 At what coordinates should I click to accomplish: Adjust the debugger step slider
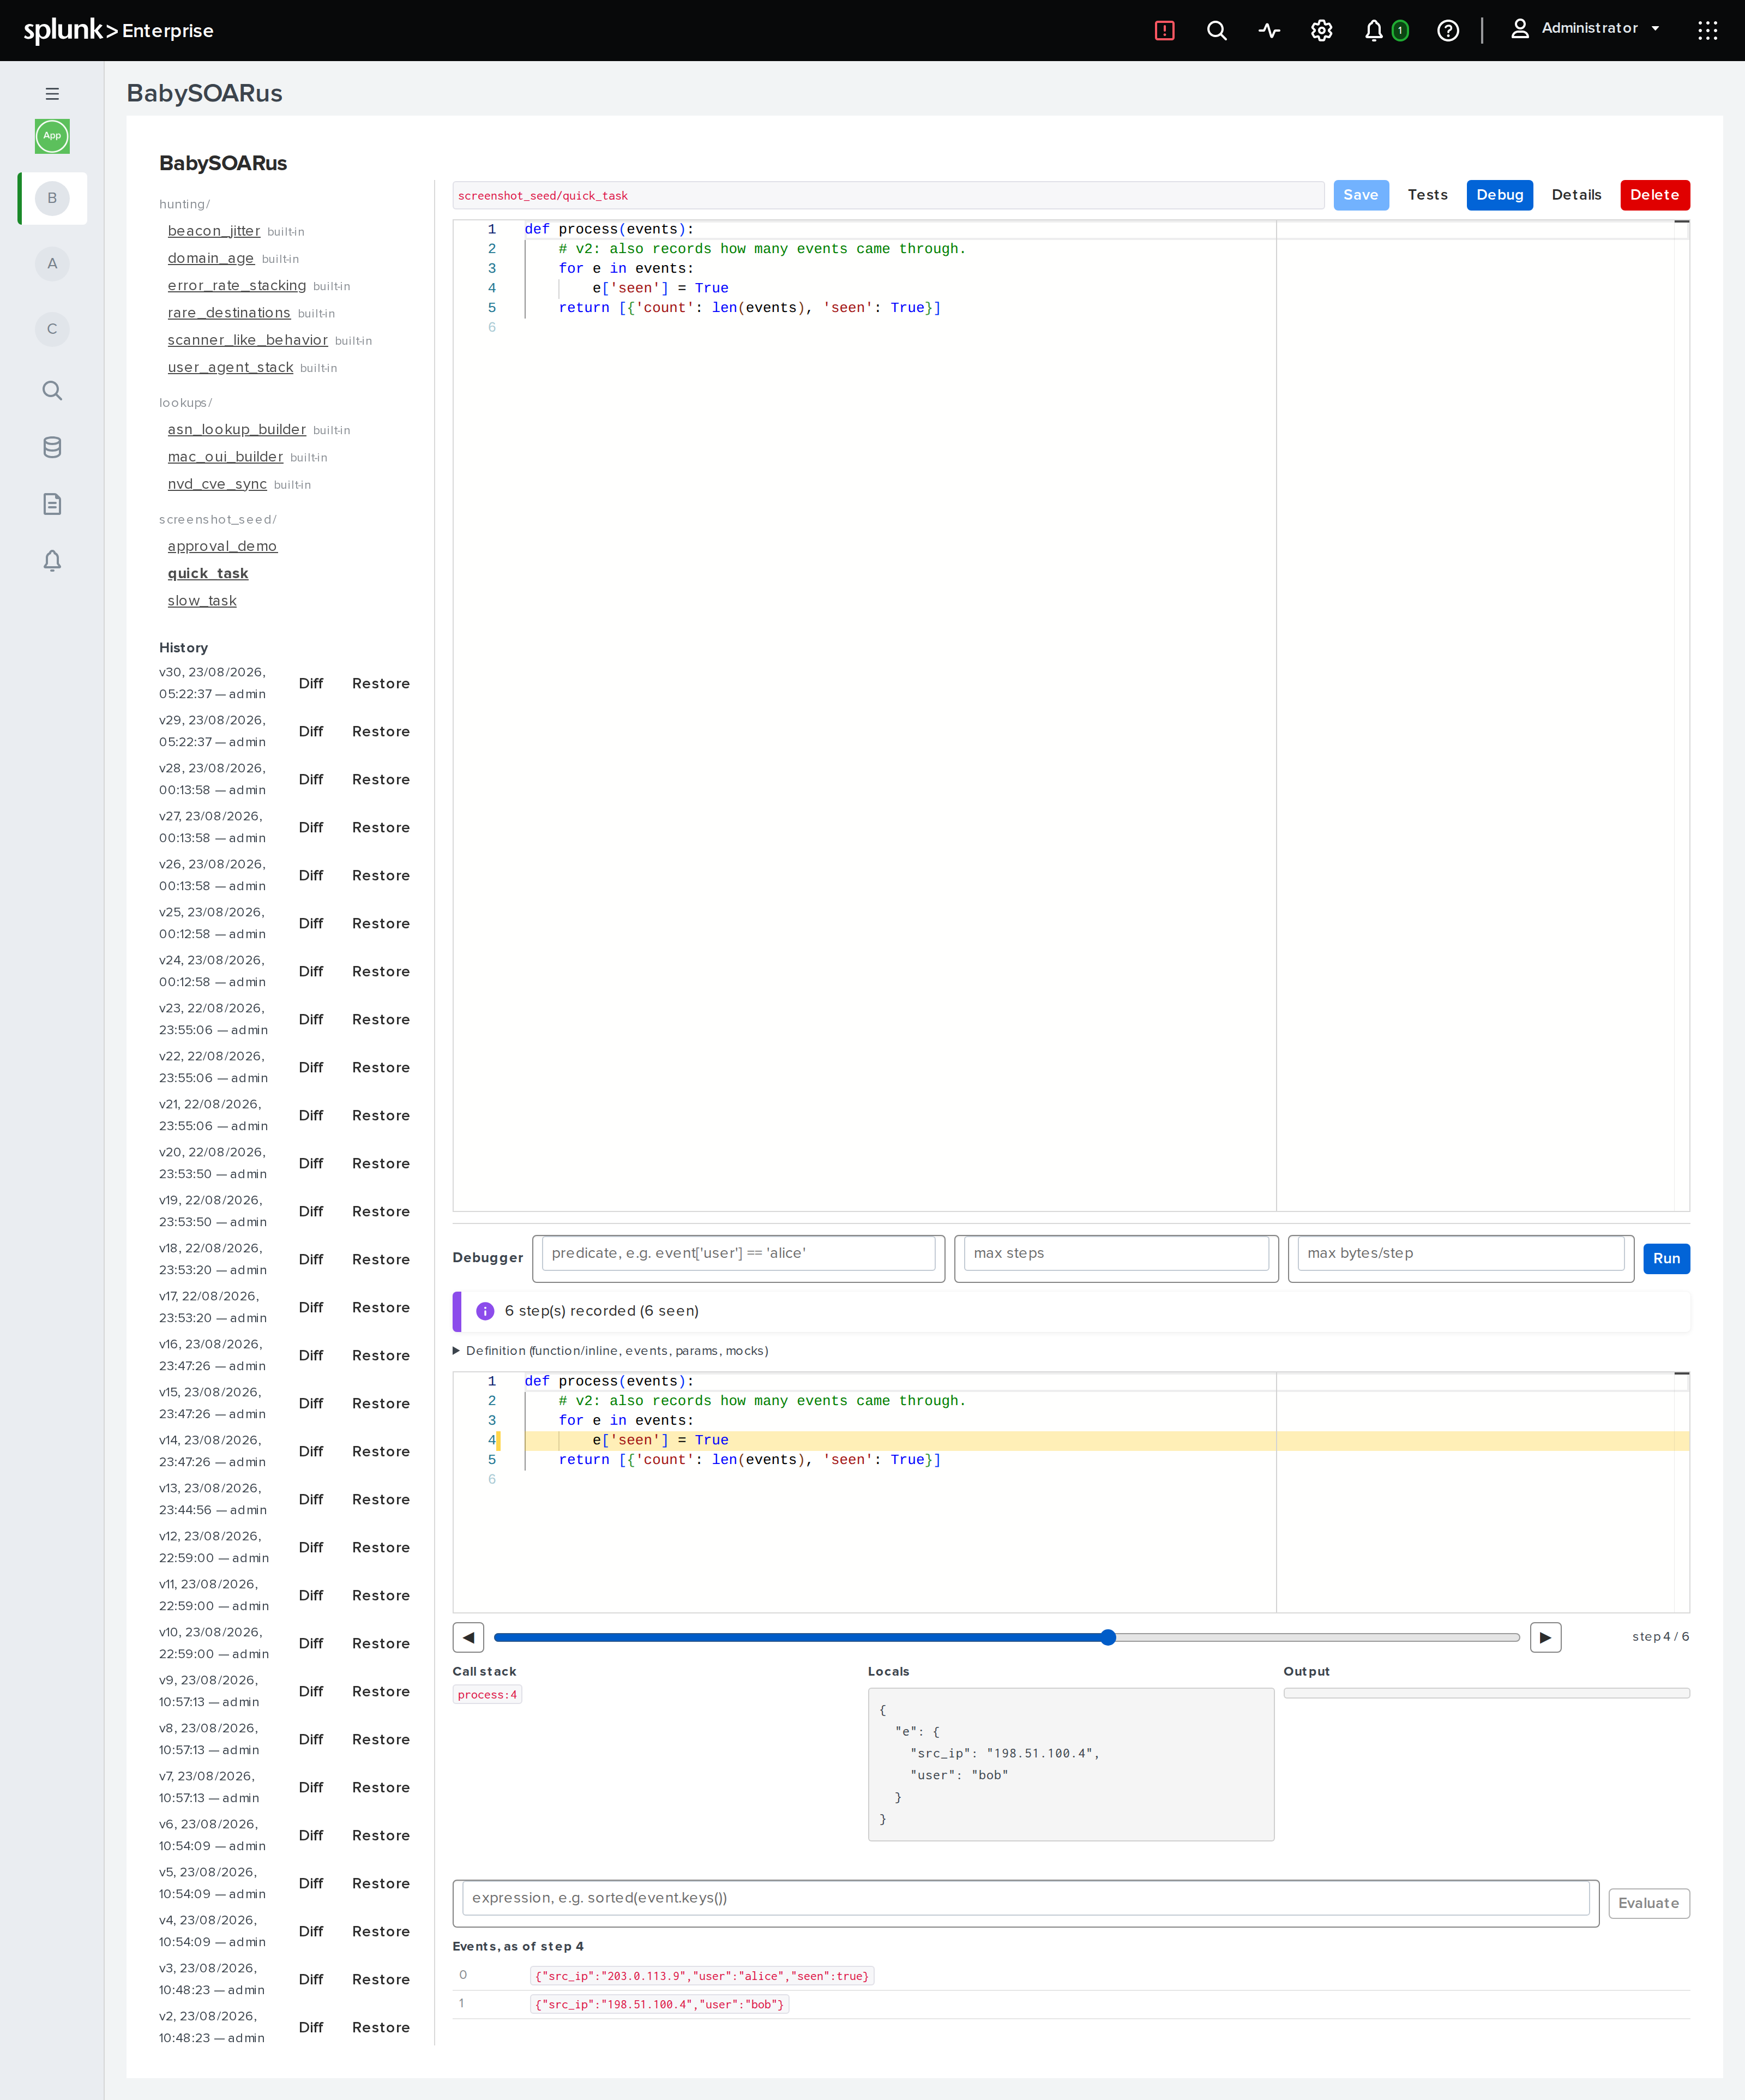1006,1637
